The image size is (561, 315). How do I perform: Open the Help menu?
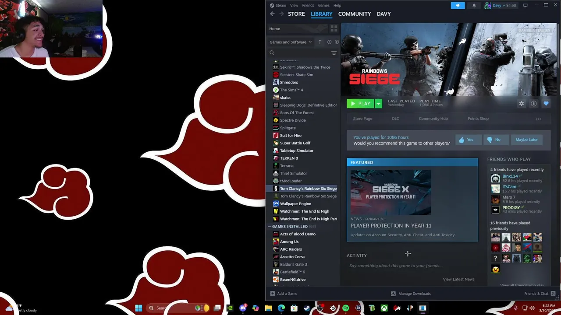click(x=337, y=5)
